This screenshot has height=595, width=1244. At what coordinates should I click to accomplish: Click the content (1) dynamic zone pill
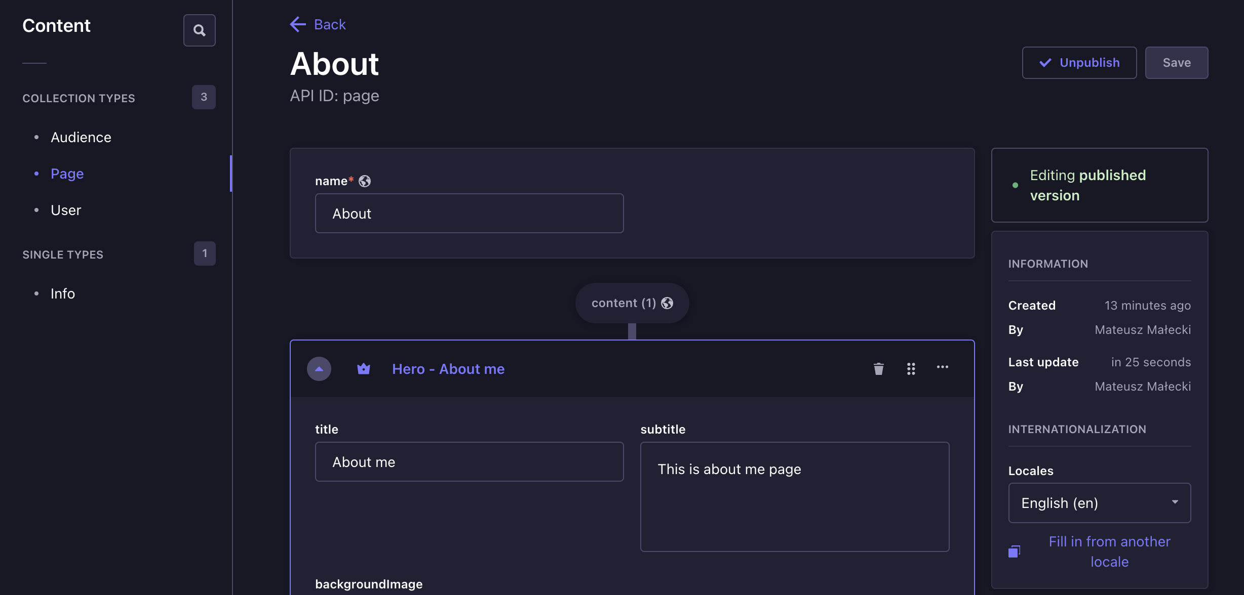coord(632,303)
